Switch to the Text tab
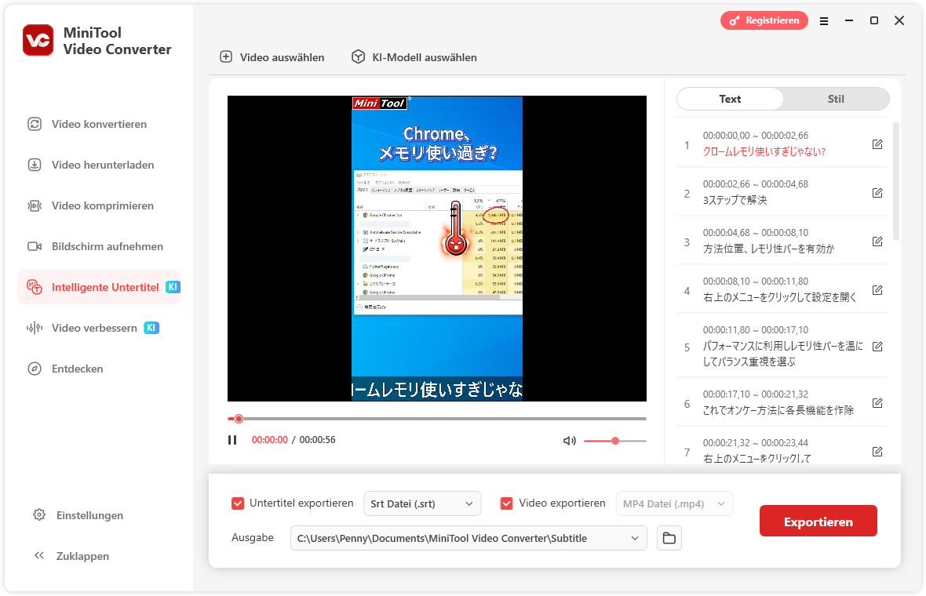The width and height of the screenshot is (926, 596). 730,99
